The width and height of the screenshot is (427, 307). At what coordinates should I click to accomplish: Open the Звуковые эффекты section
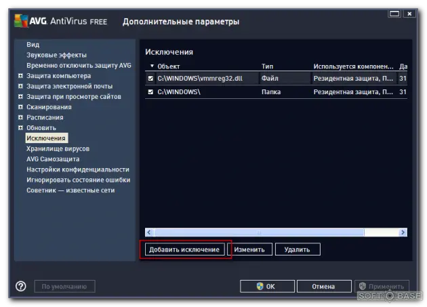57,55
